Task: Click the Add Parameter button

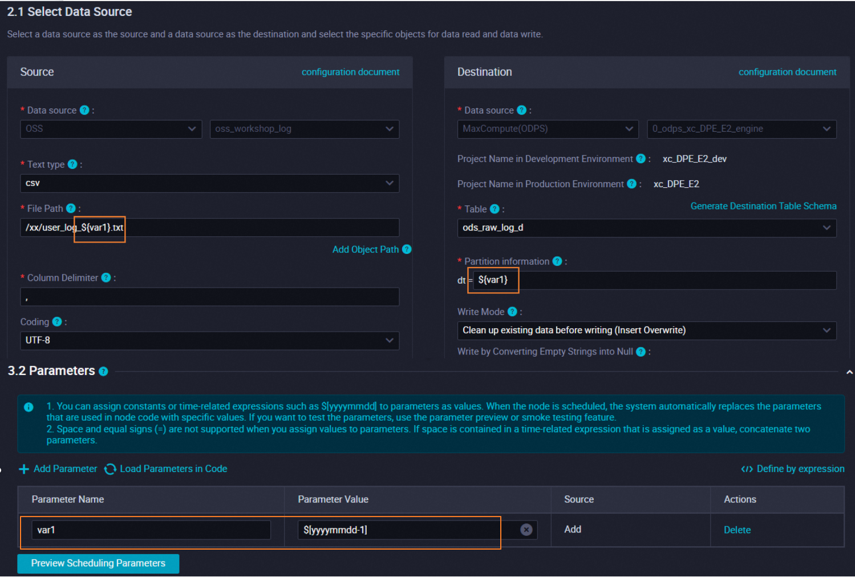Action: (58, 469)
